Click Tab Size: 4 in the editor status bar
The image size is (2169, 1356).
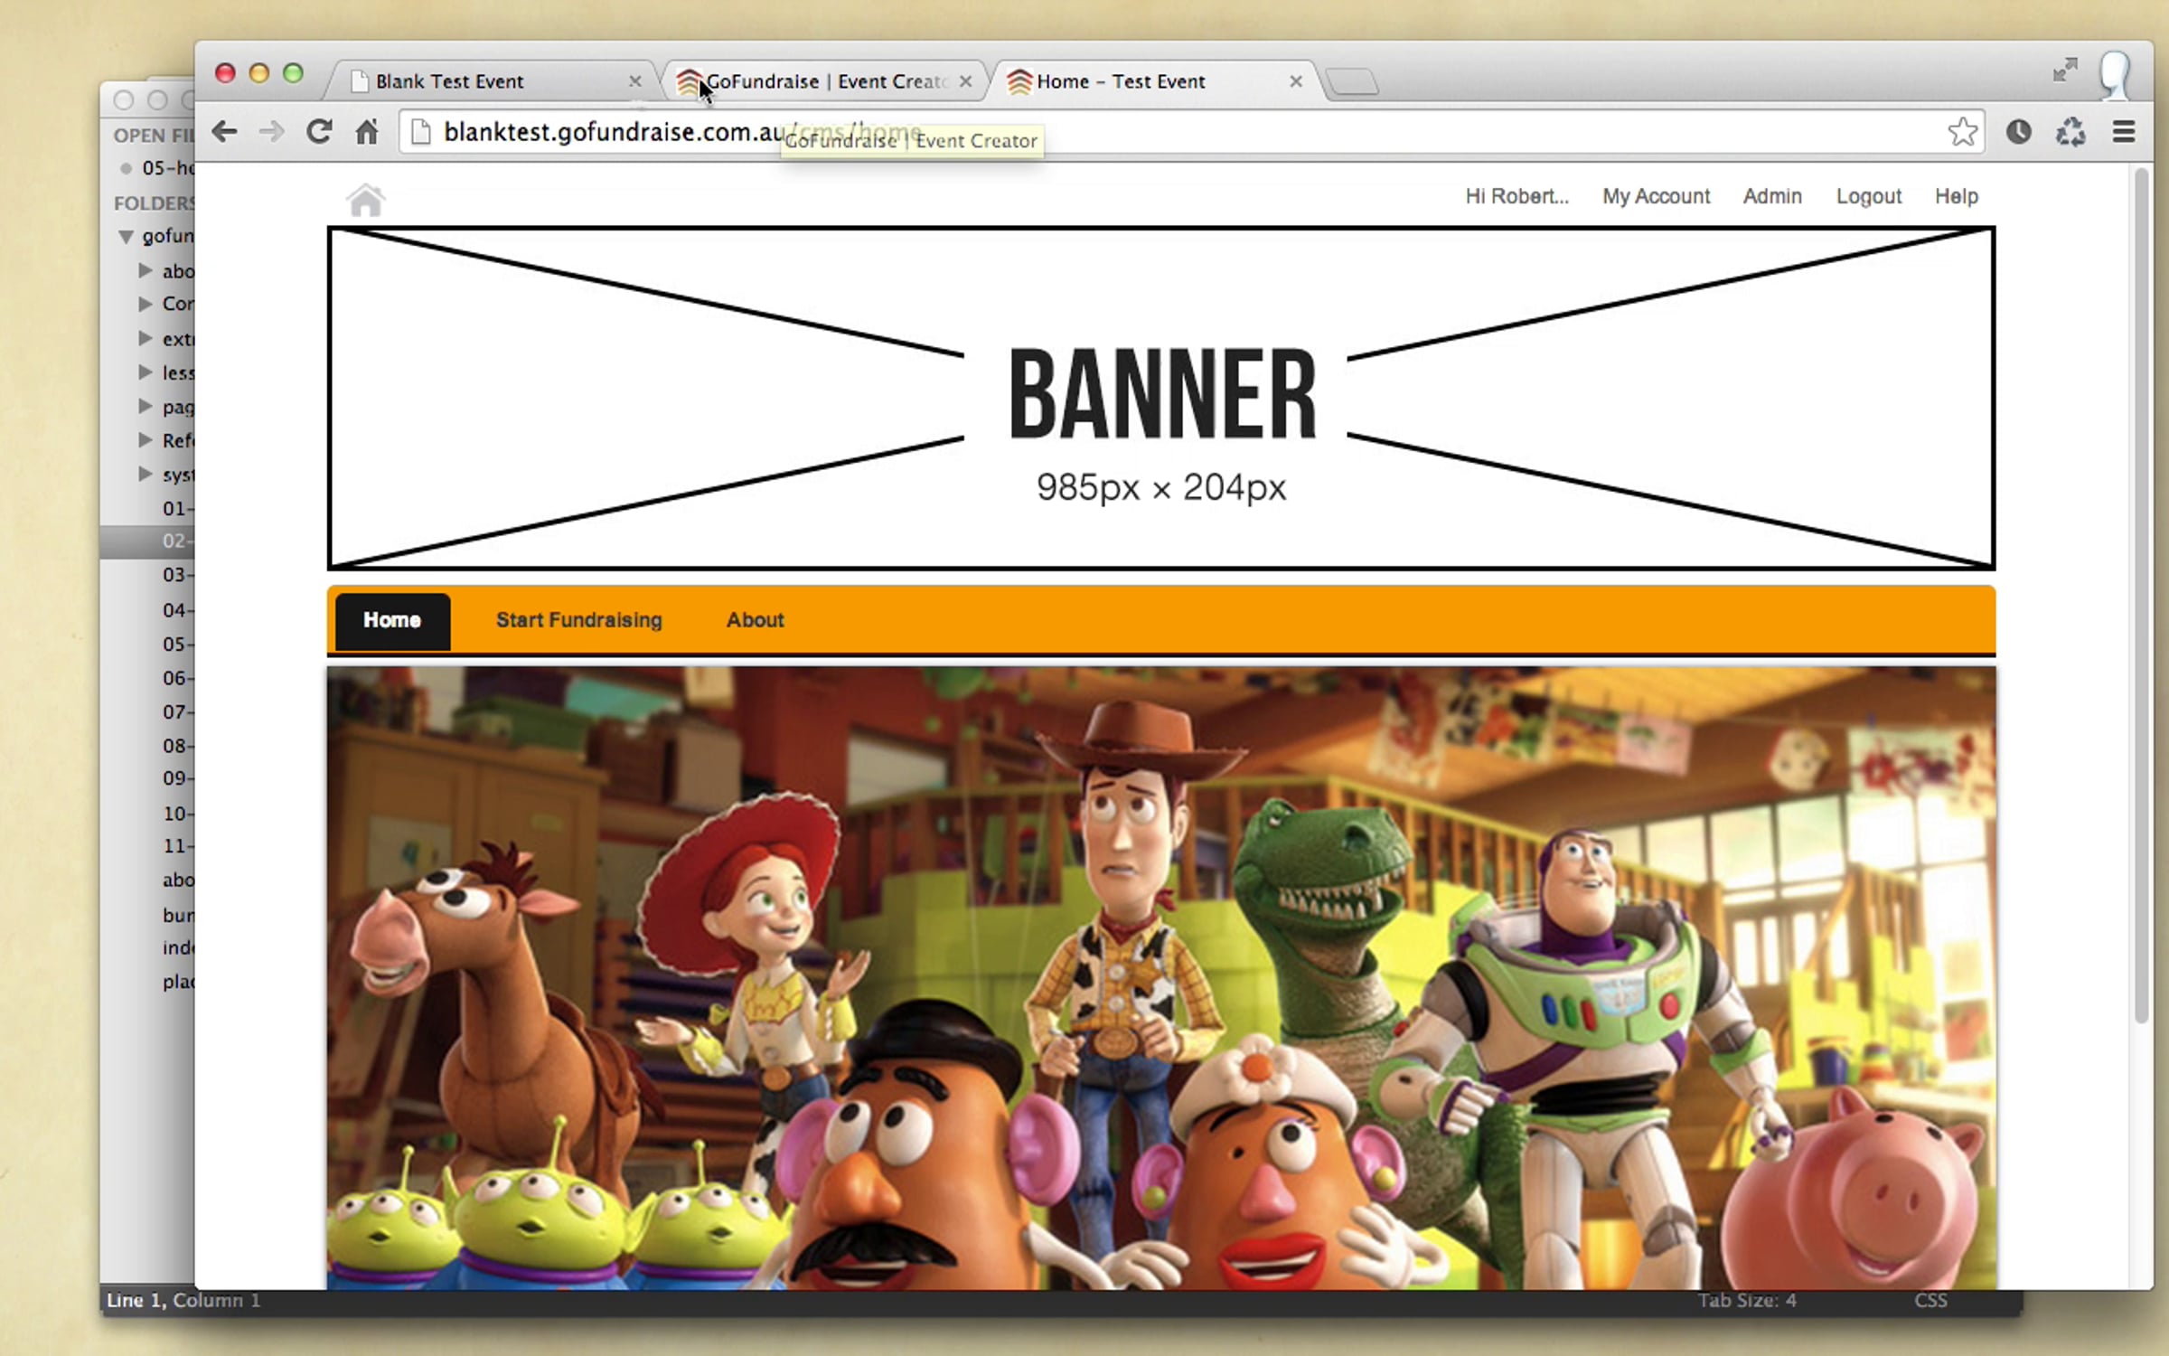coord(1746,1301)
